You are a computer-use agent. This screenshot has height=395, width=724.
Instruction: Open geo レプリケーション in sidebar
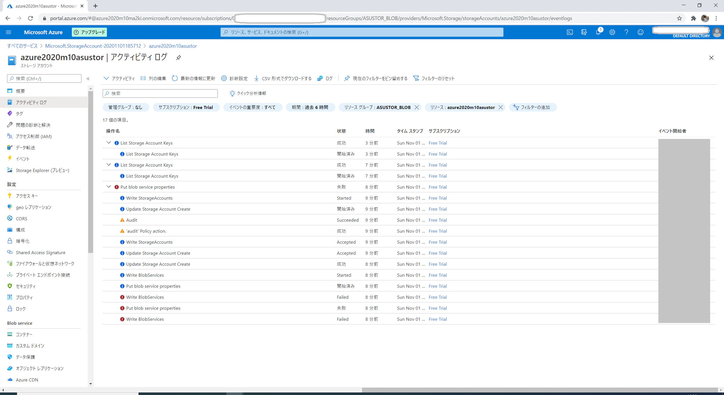click(x=34, y=207)
